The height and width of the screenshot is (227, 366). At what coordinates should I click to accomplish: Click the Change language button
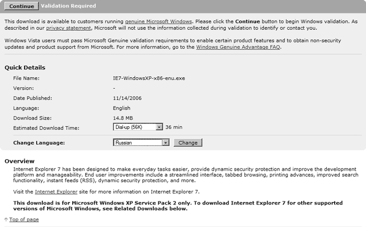tap(188, 142)
